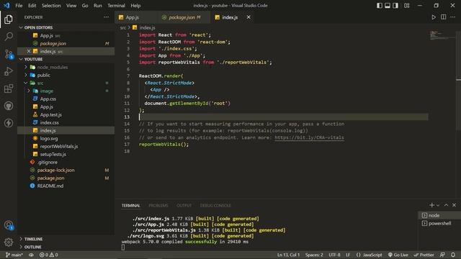This screenshot has width=461, height=259.
Task: Open Customize Layout button
Action: pyautogui.click(x=406, y=6)
